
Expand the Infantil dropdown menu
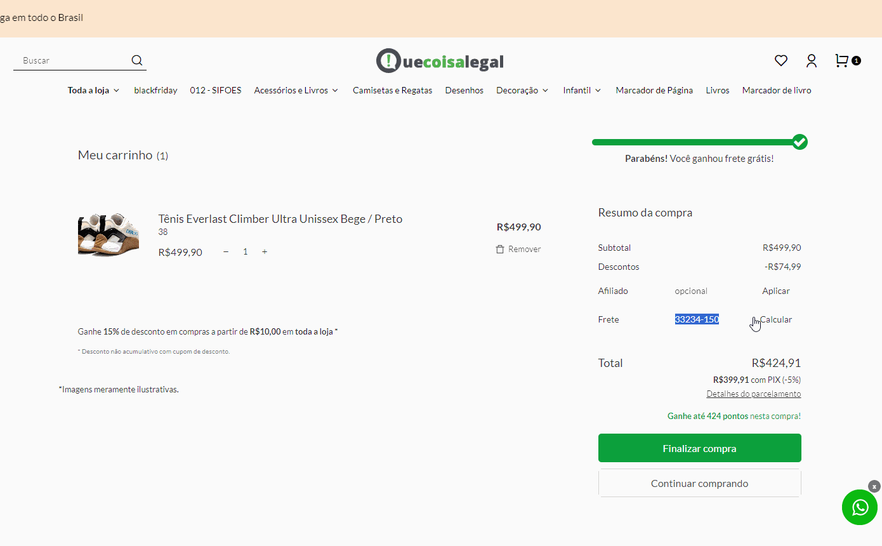coord(582,91)
